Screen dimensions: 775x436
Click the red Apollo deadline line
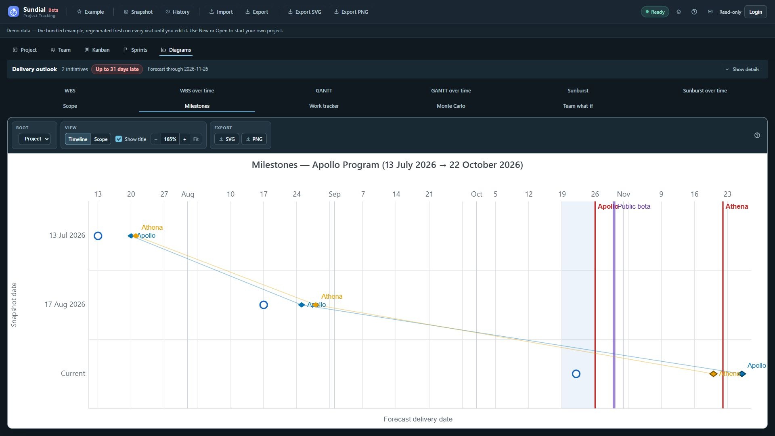[595, 305]
